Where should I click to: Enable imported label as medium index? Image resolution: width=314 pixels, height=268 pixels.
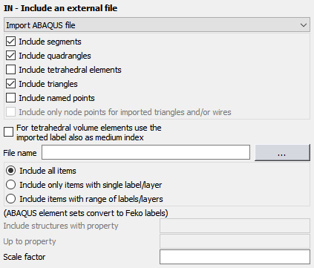[8, 132]
